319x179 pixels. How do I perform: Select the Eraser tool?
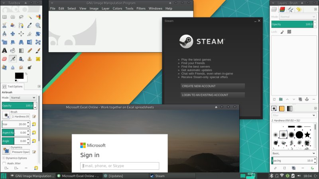(4, 59)
